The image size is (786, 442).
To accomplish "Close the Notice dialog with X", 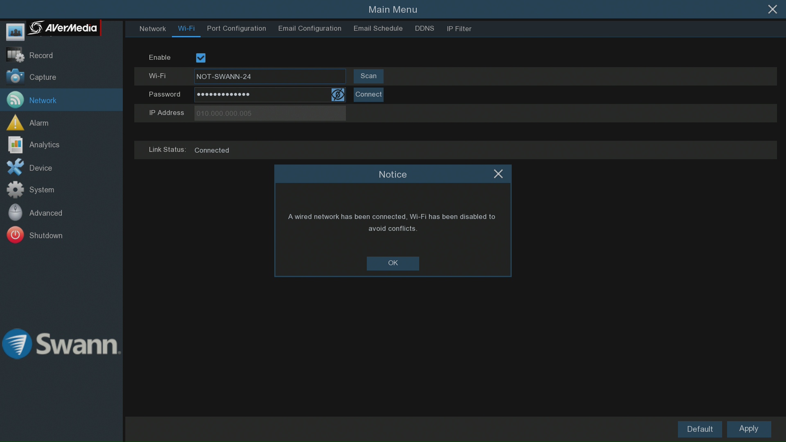I will 498,174.
